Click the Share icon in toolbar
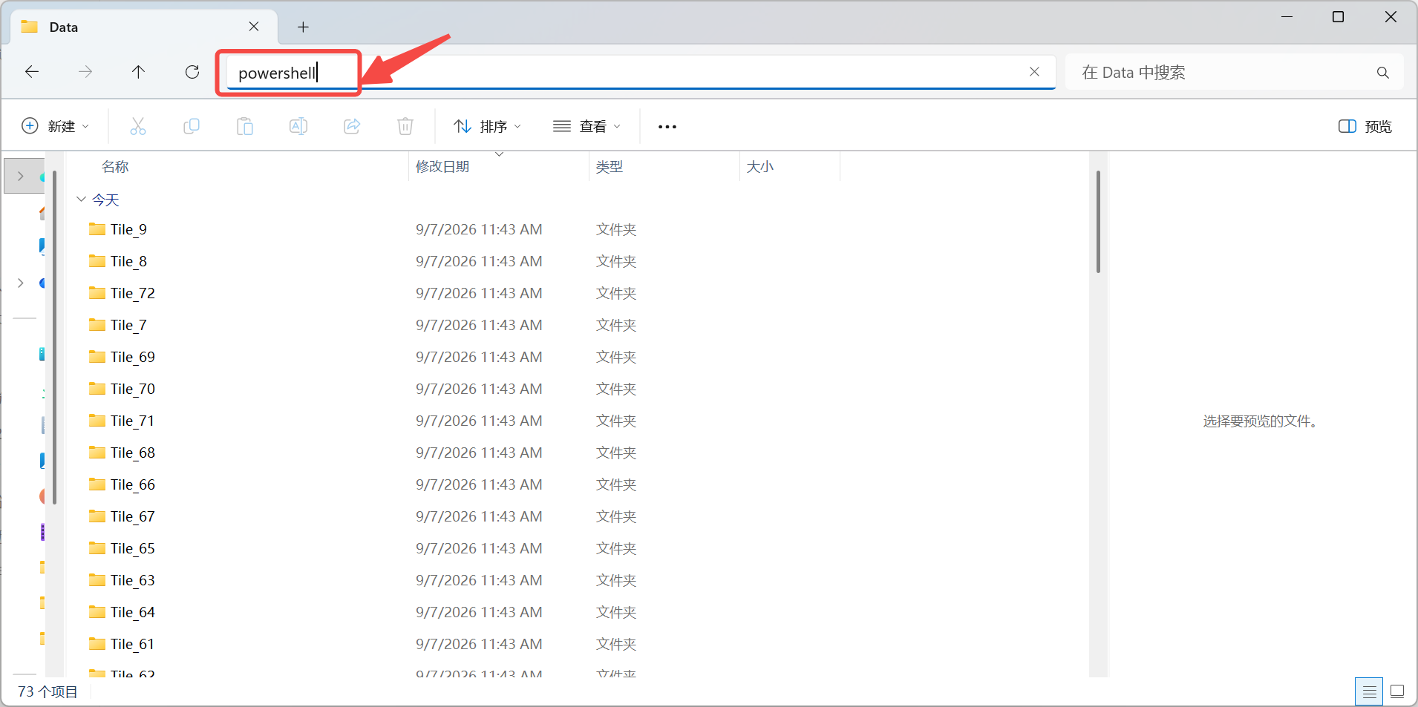The image size is (1418, 707). pos(352,126)
